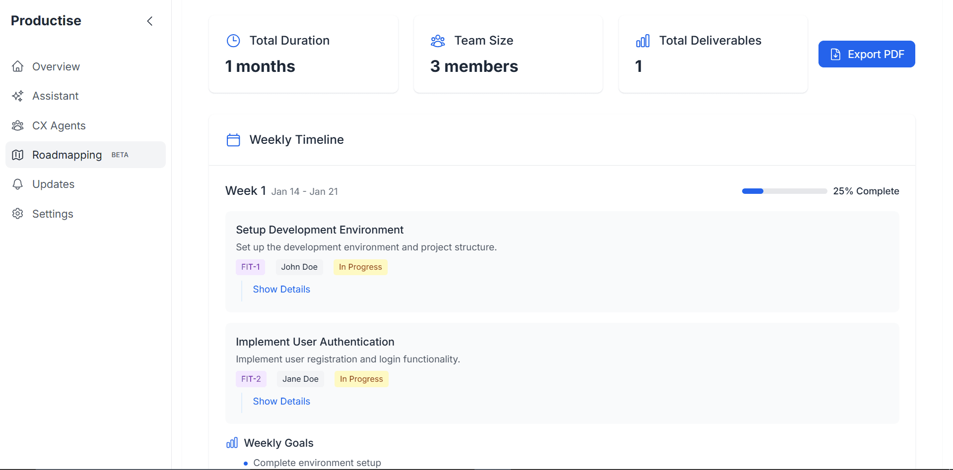The width and height of the screenshot is (953, 470).
Task: Click the Updates bell icon
Action: [18, 184]
